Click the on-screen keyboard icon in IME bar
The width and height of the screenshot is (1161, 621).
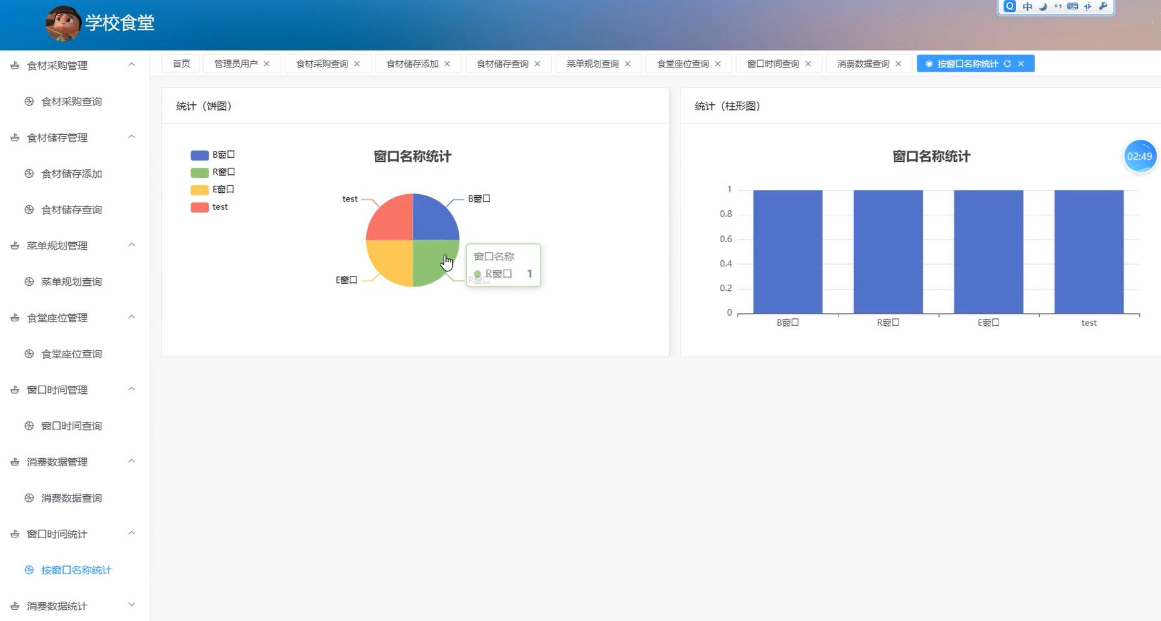(1072, 6)
